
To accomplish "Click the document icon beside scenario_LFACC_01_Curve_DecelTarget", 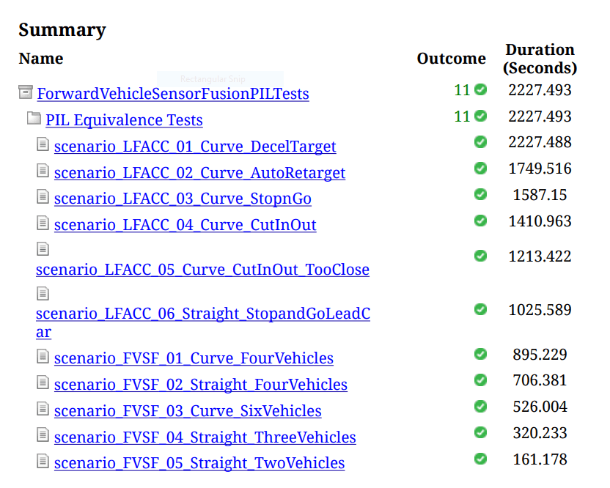I will coord(43,145).
